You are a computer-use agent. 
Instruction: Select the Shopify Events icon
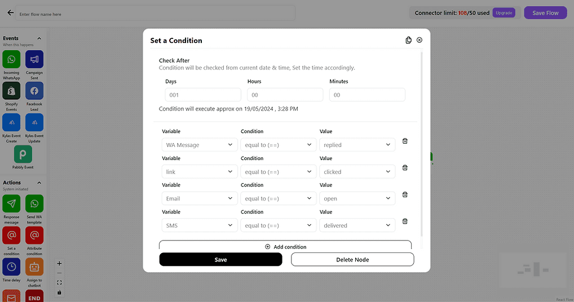point(11,91)
